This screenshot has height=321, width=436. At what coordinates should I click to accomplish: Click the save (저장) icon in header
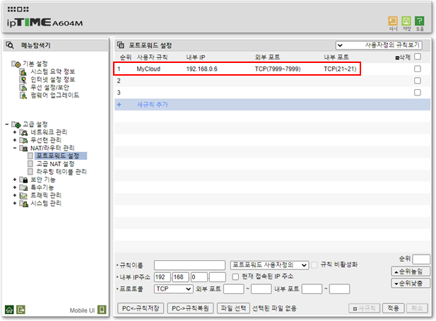coord(406,21)
